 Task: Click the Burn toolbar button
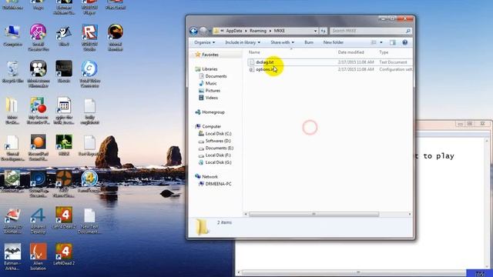(309, 42)
